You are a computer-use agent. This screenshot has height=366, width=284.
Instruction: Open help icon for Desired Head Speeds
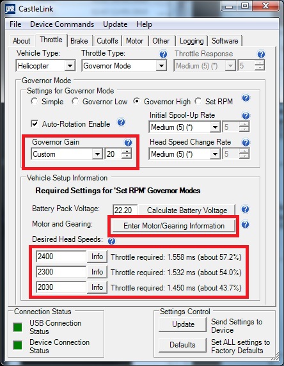pos(111,241)
